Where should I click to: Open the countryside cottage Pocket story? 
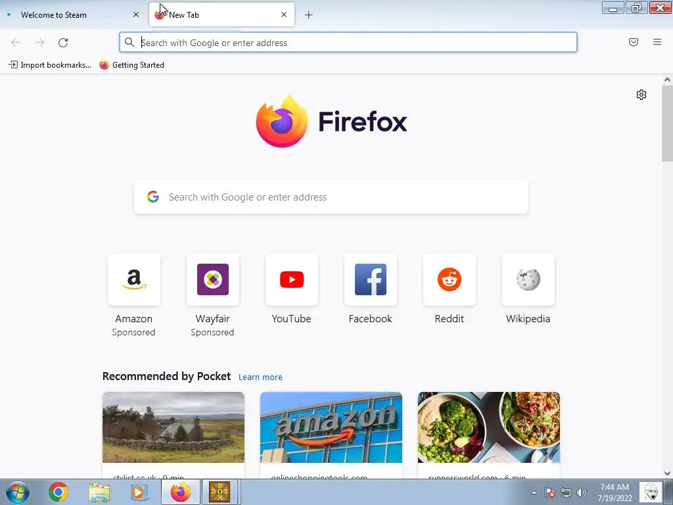(174, 435)
